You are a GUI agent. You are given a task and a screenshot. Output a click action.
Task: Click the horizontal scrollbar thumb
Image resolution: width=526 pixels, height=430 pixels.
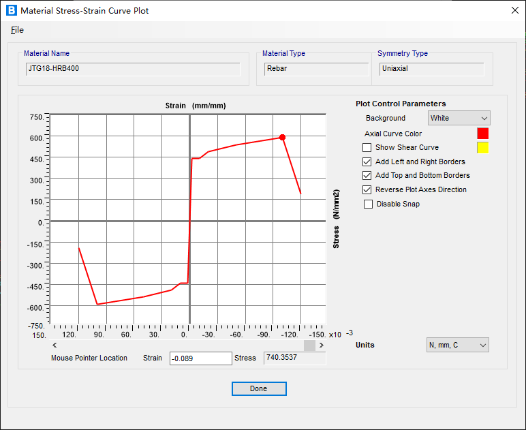309,345
